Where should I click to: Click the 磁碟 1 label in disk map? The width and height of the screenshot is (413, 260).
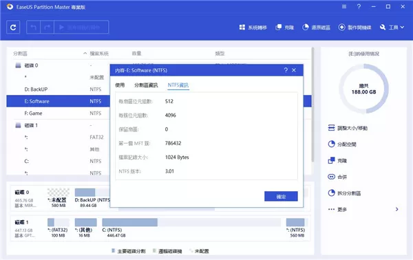coord(22,222)
